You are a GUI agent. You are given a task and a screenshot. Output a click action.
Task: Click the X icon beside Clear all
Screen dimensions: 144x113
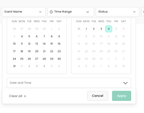(25, 96)
